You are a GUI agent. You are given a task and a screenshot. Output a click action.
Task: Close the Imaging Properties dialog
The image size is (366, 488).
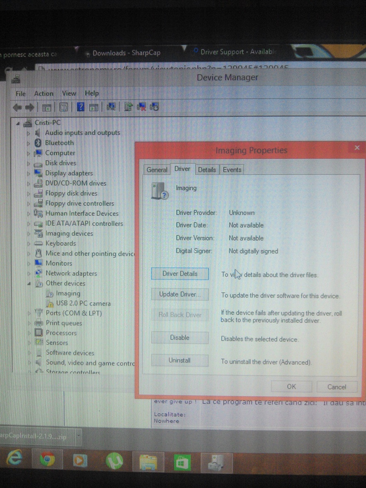357,148
